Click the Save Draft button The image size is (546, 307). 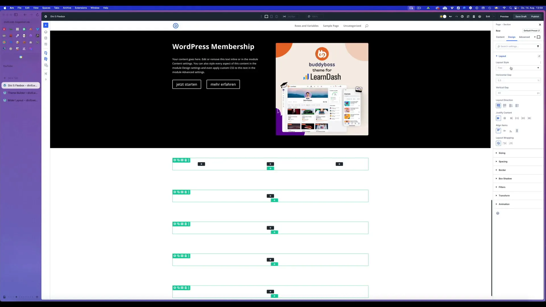click(x=521, y=16)
